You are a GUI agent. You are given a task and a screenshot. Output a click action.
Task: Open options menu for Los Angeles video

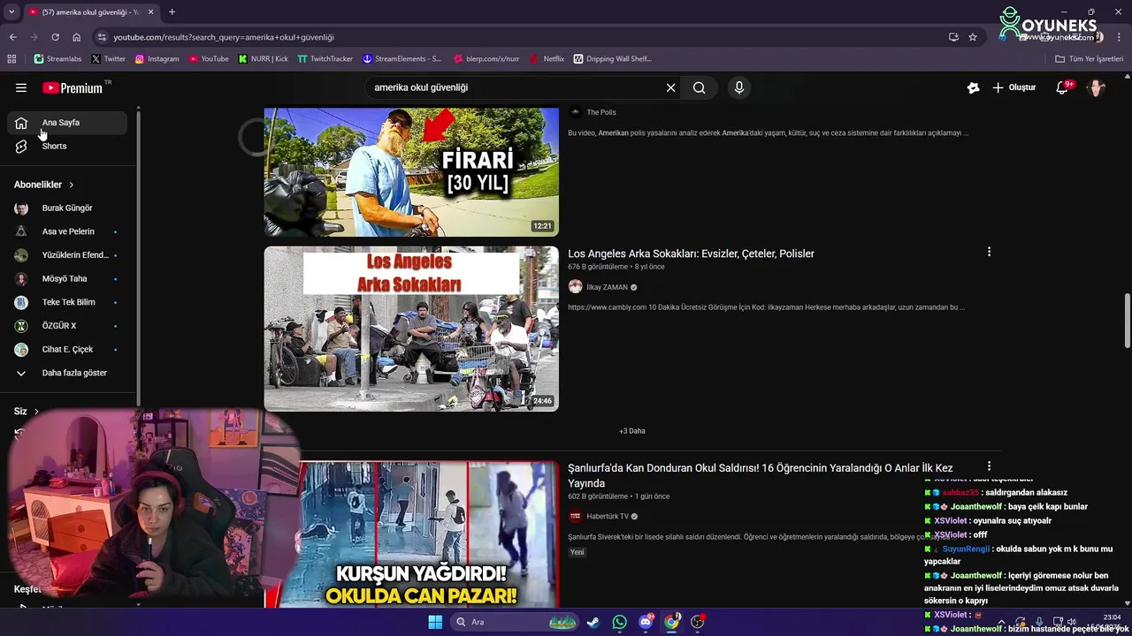tap(989, 252)
